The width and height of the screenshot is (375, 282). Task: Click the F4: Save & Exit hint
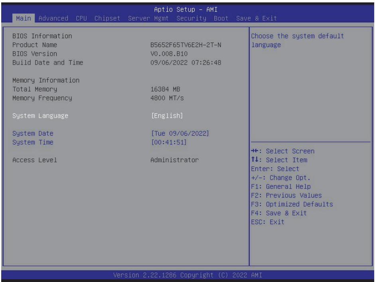click(278, 213)
